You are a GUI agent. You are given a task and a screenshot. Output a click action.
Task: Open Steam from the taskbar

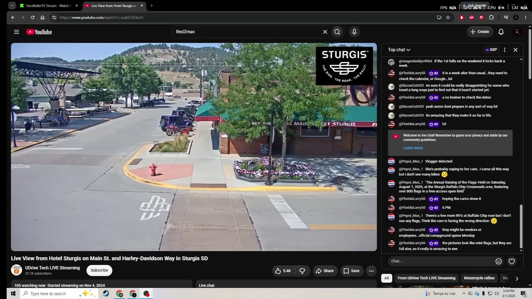(106, 294)
